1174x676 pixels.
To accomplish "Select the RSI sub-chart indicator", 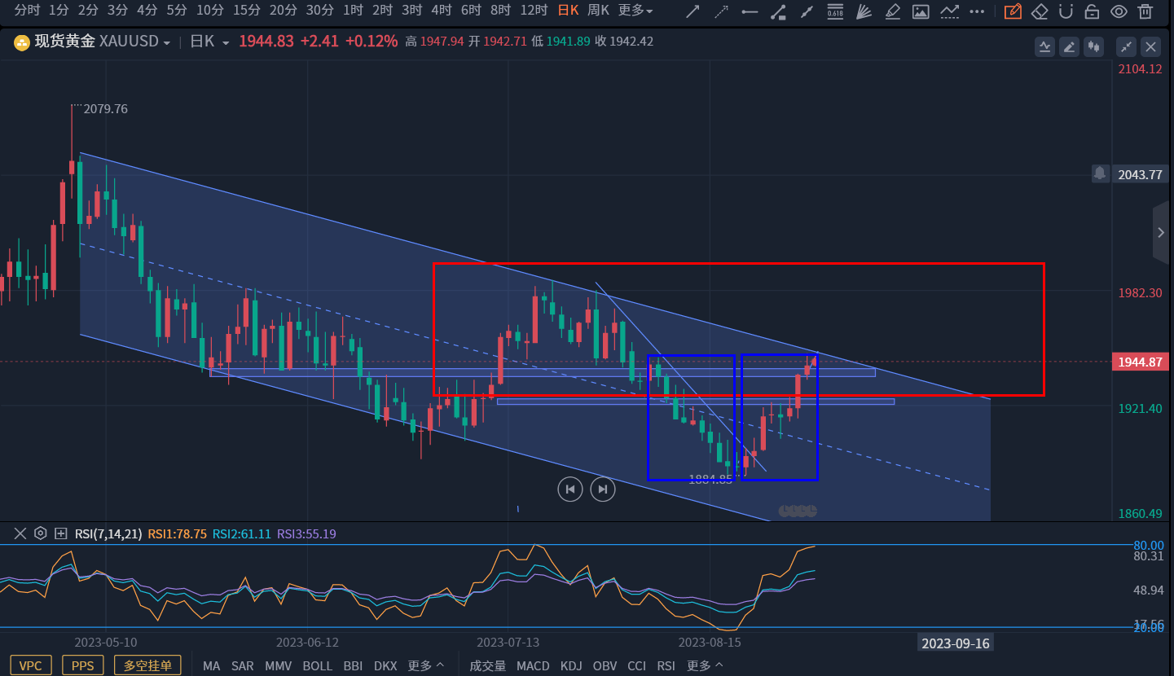I will (666, 665).
